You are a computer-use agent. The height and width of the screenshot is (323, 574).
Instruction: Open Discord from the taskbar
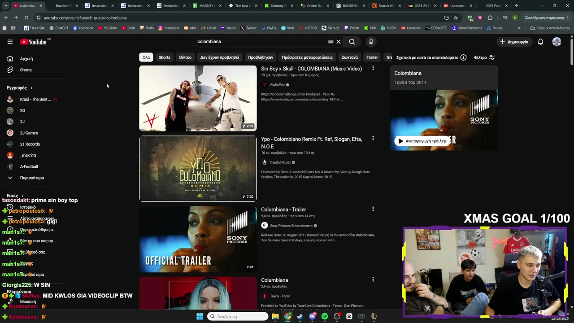[x=312, y=316]
